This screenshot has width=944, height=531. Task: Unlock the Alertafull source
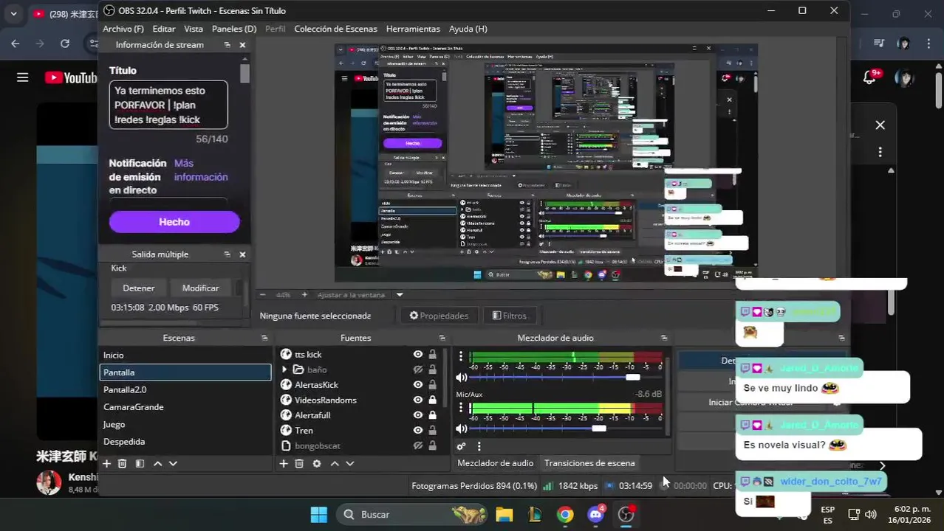point(433,415)
